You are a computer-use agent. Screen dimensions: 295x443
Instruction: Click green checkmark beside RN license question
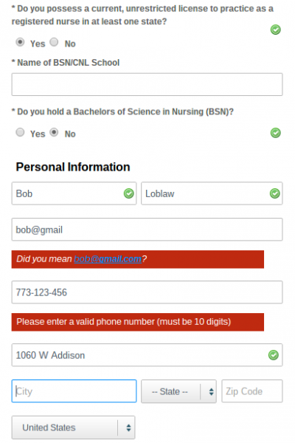275,30
